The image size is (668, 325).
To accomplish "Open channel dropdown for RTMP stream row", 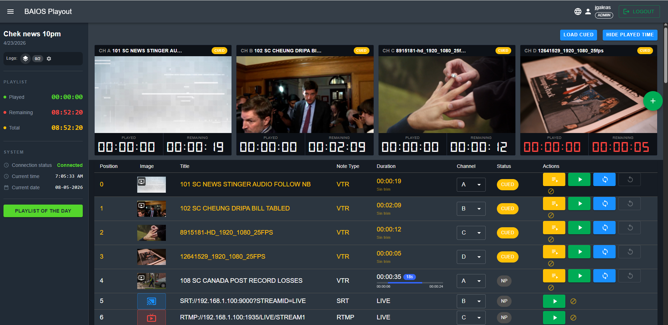I will click(x=471, y=318).
